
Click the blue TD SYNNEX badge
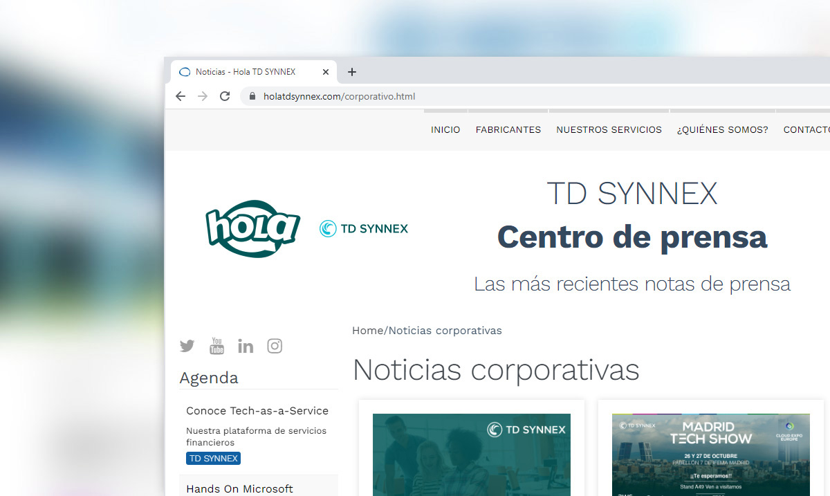coord(213,458)
